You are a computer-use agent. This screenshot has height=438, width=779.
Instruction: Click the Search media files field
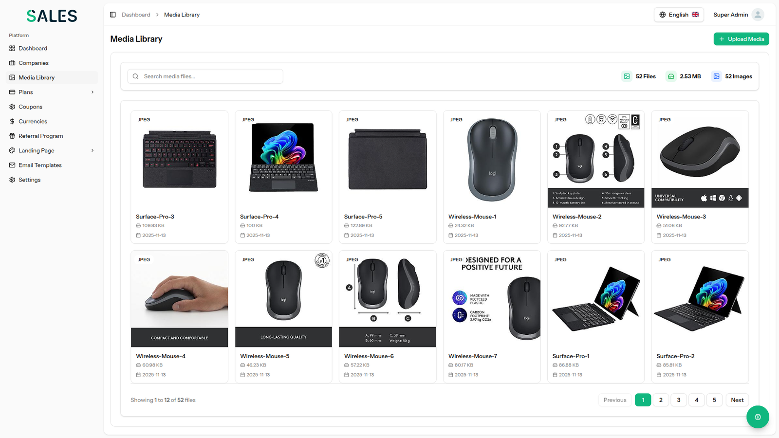(205, 76)
